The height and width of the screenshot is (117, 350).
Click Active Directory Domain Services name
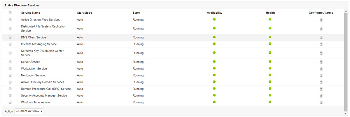tap(43, 82)
